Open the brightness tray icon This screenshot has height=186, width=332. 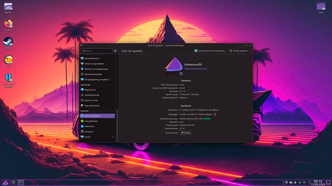pos(300,183)
